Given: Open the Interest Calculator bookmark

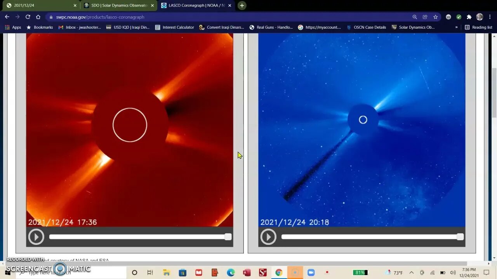Looking at the screenshot, I should 174,28.
